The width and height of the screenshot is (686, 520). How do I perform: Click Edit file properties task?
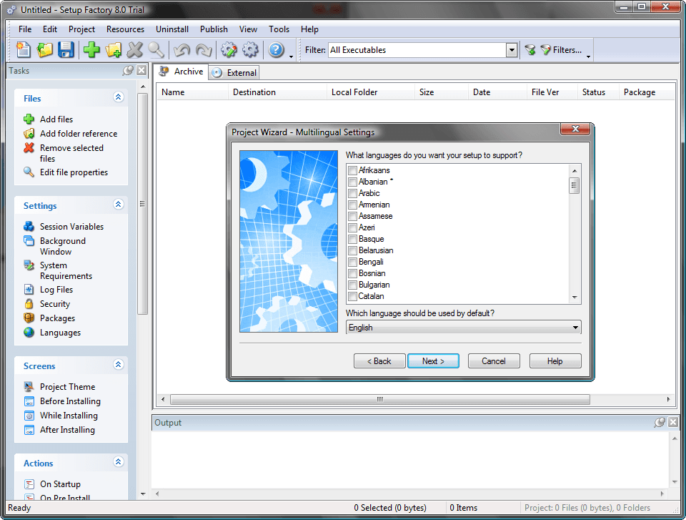[x=74, y=172]
